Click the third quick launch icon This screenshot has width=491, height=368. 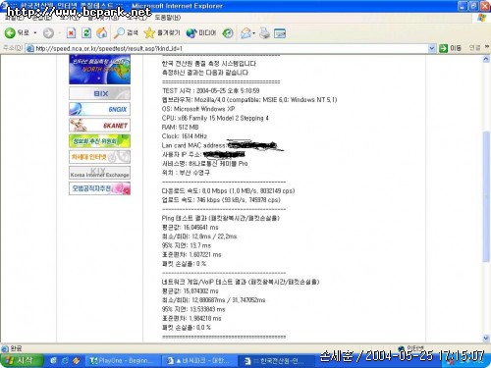(x=77, y=360)
